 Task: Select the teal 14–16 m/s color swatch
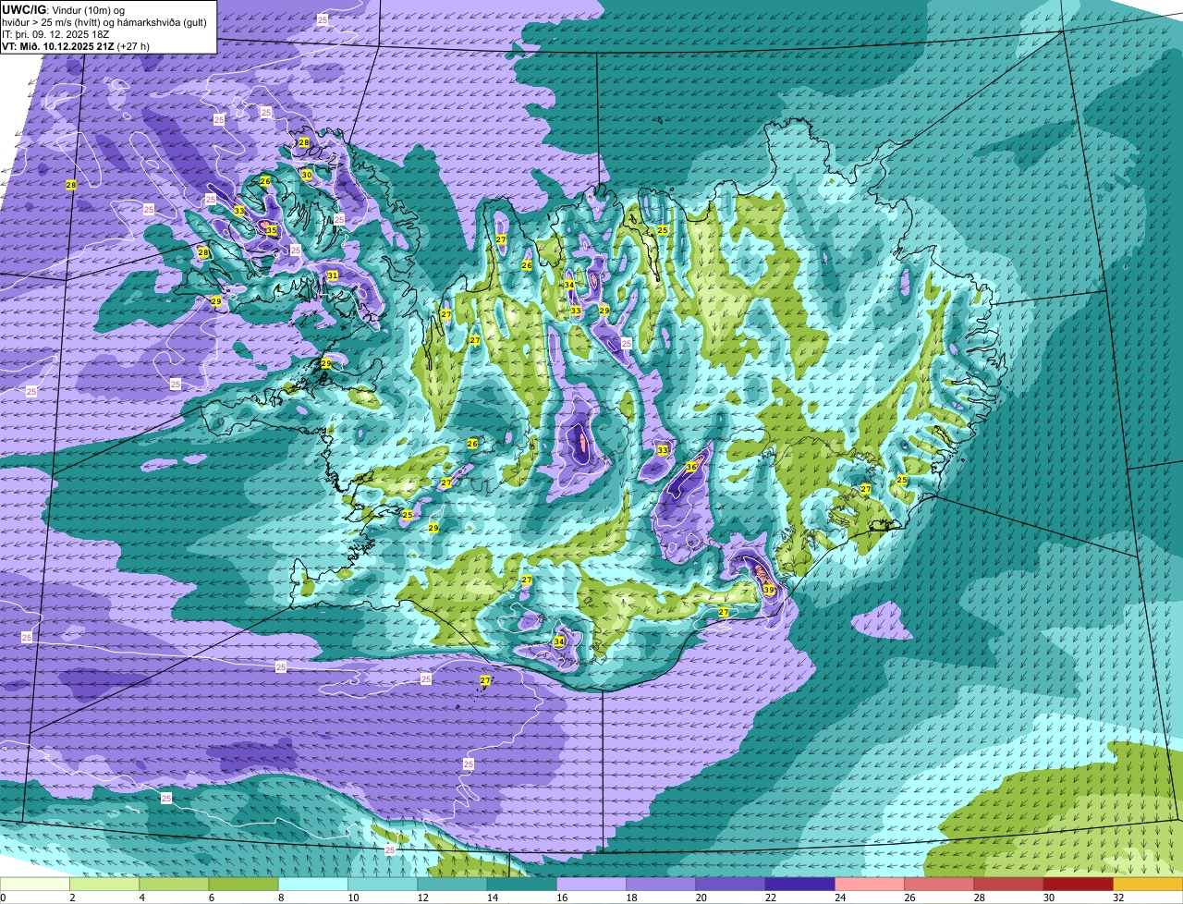coord(522,884)
